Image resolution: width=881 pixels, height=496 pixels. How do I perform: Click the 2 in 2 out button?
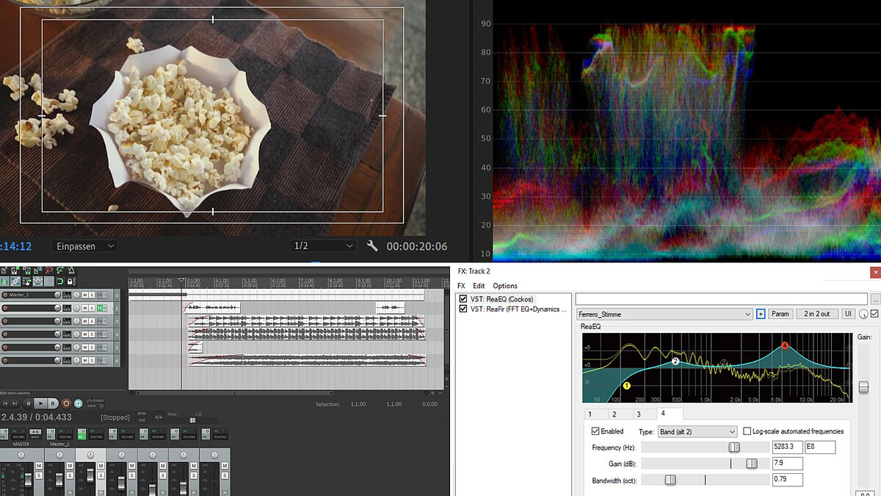coord(817,315)
